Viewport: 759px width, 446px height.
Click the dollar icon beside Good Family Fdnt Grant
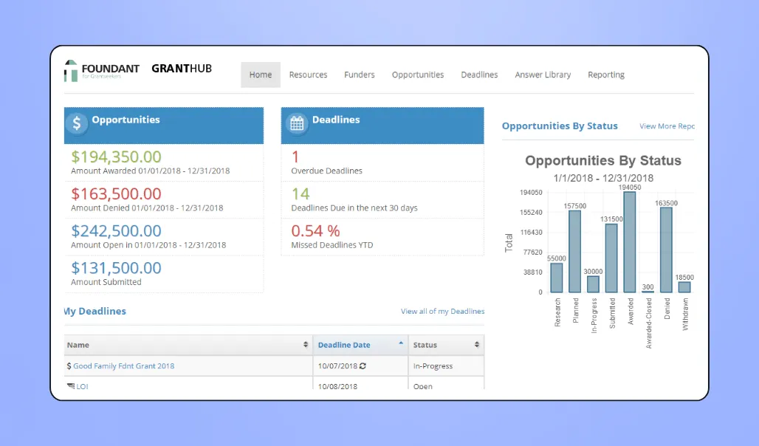(70, 366)
